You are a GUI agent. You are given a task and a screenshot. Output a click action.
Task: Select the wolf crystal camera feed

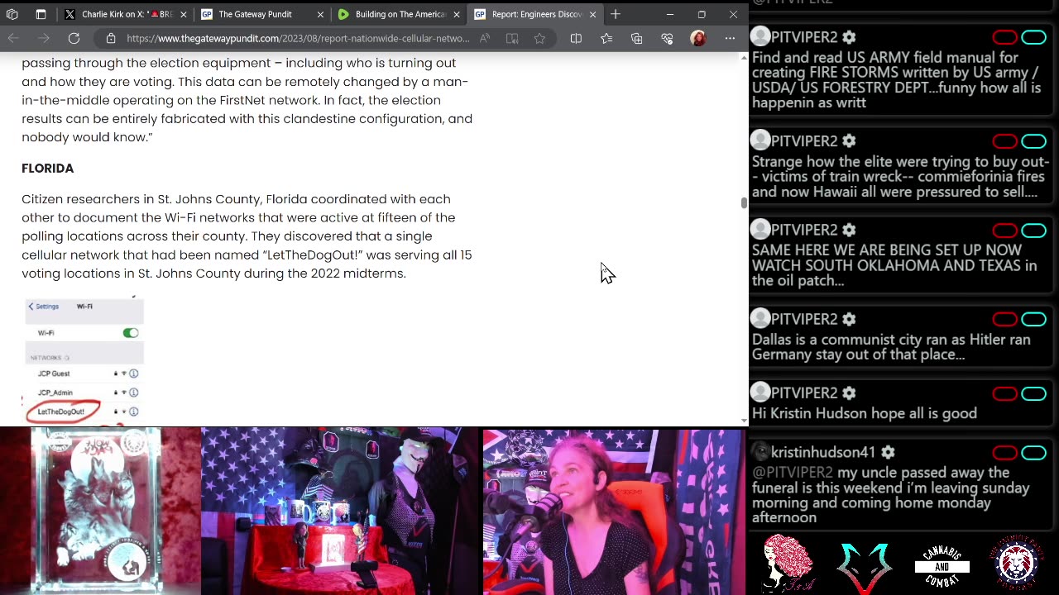99,511
